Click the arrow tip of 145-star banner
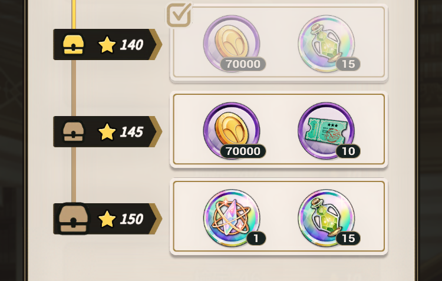Screen dimensions: 442x281 [156, 131]
